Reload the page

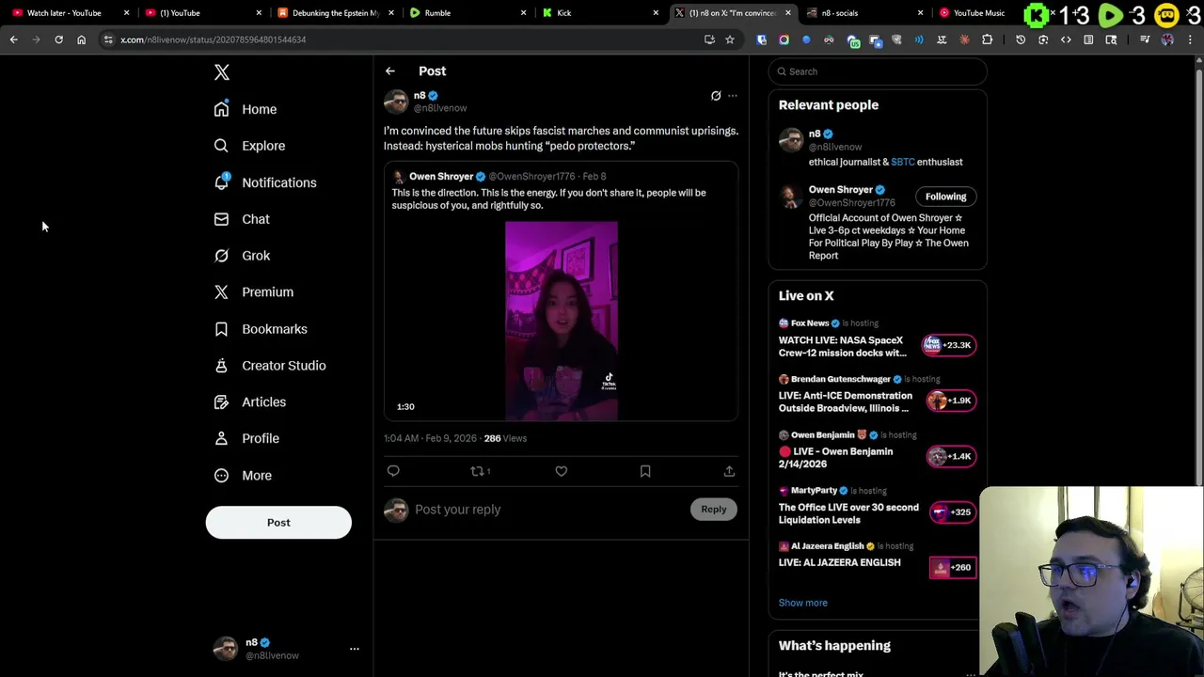point(58,39)
